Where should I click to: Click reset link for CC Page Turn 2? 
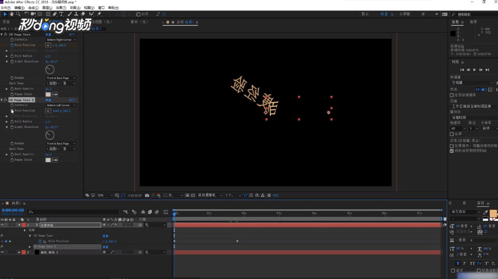tap(49, 100)
